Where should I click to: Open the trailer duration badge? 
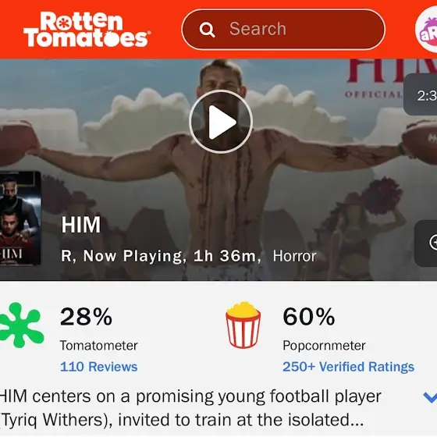[x=421, y=94]
